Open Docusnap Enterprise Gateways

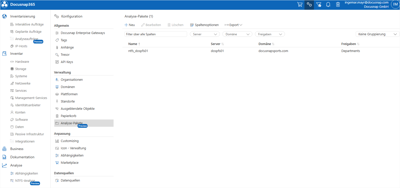tap(83, 33)
